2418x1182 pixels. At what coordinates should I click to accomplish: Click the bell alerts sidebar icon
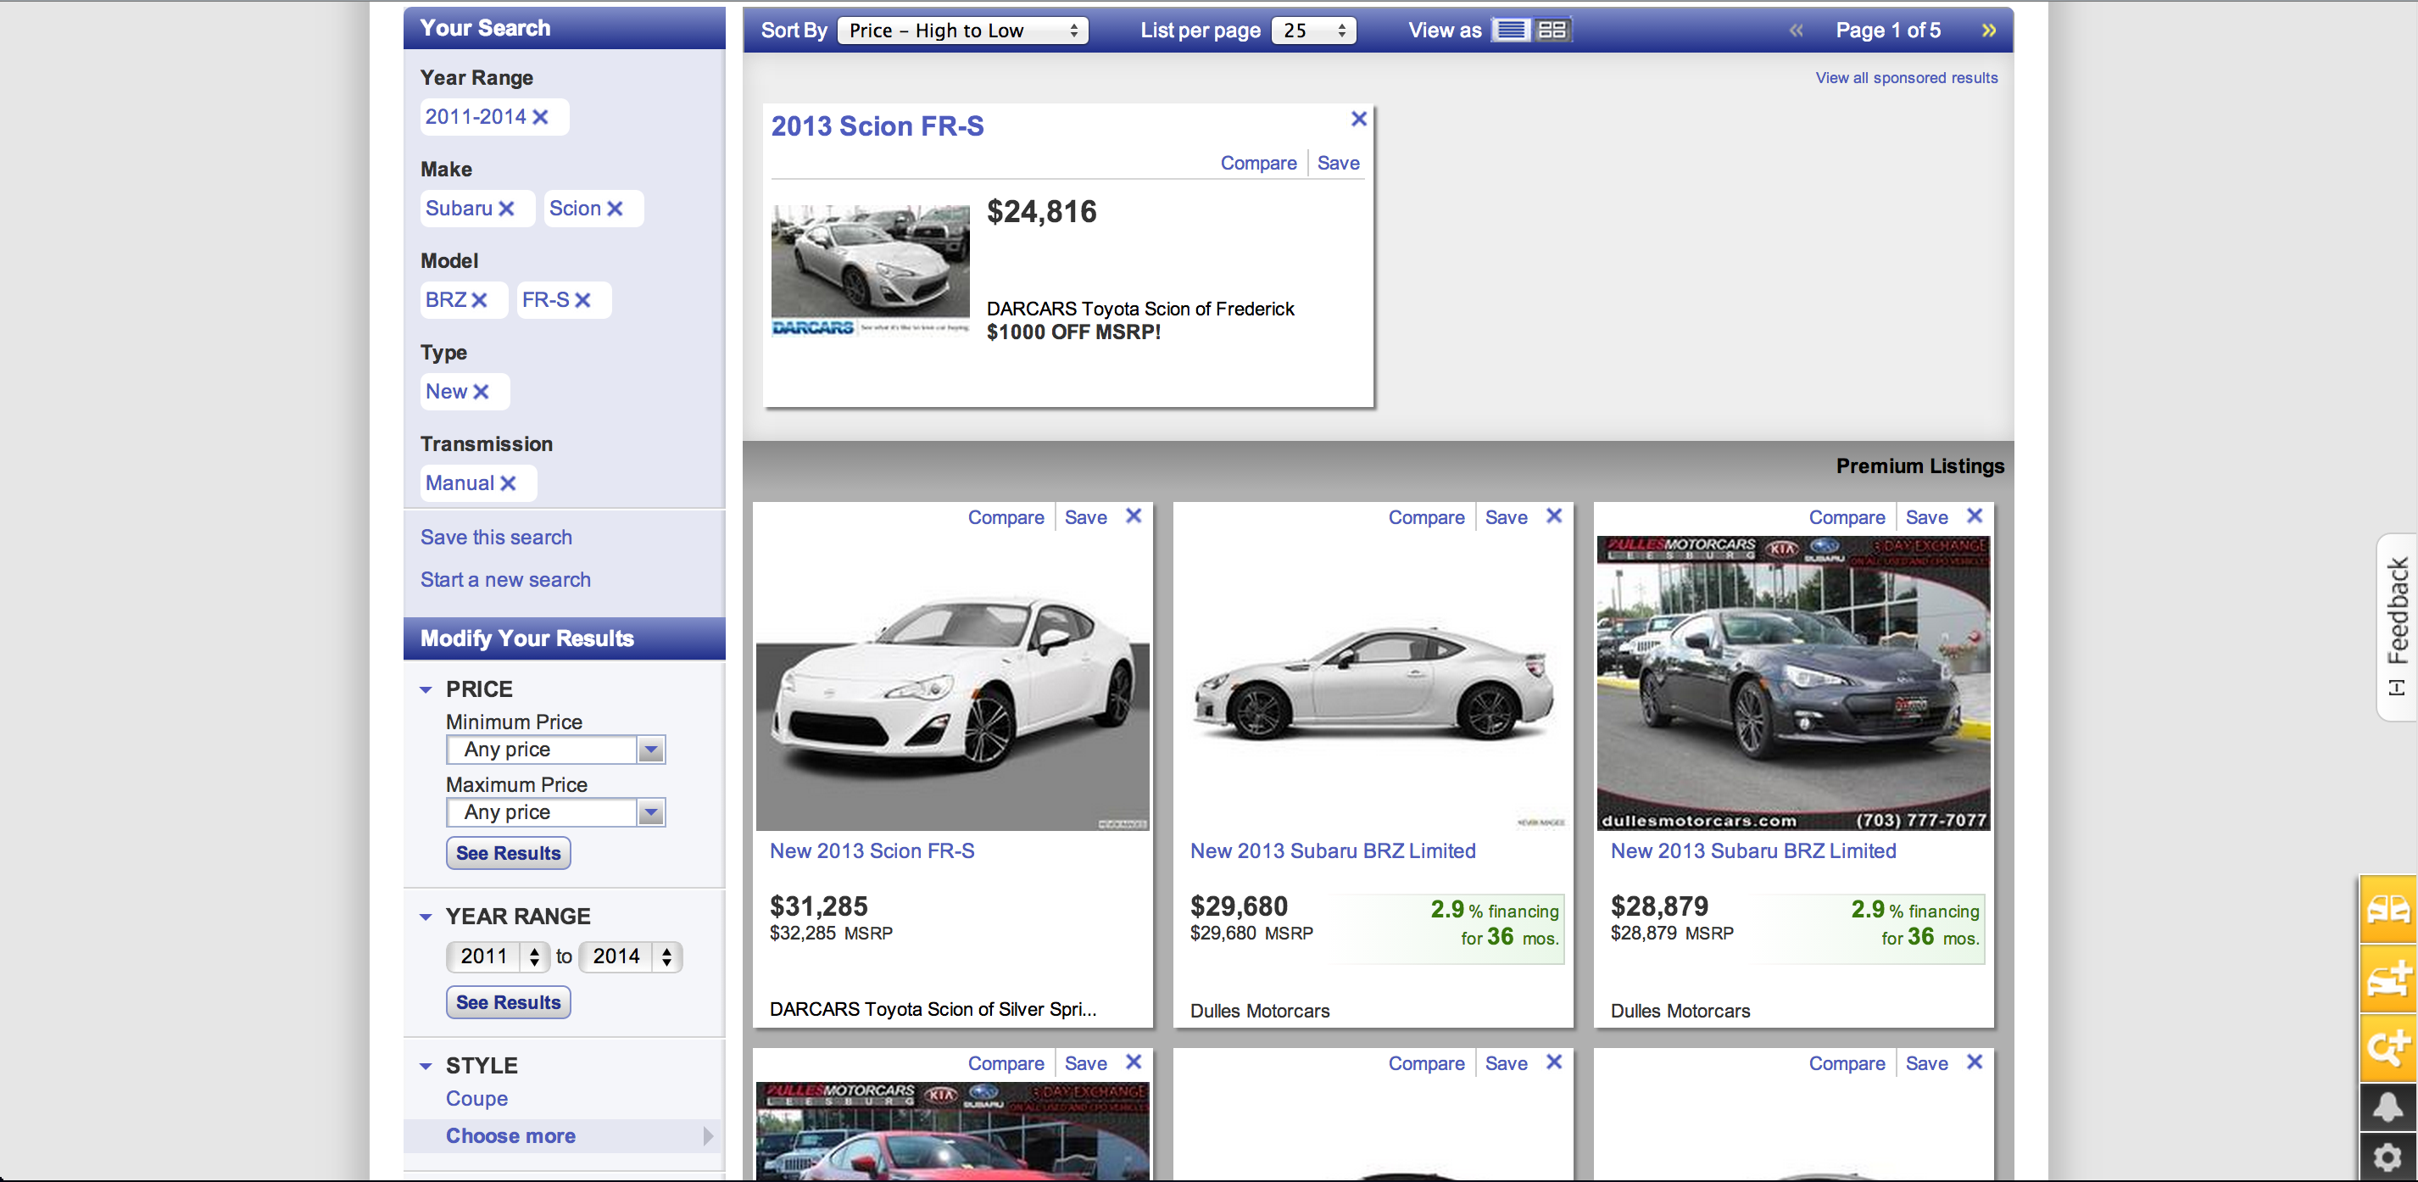2388,1108
